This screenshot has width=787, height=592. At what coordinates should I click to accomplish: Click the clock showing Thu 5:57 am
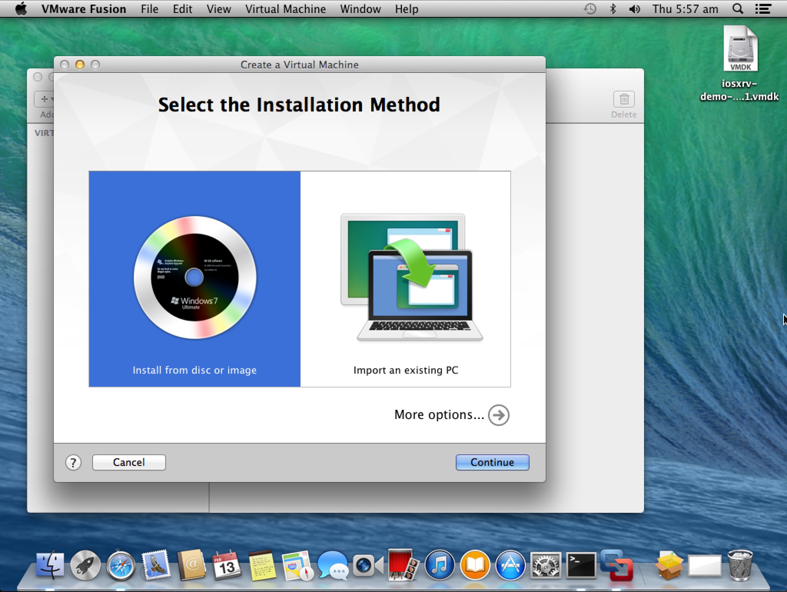[685, 8]
